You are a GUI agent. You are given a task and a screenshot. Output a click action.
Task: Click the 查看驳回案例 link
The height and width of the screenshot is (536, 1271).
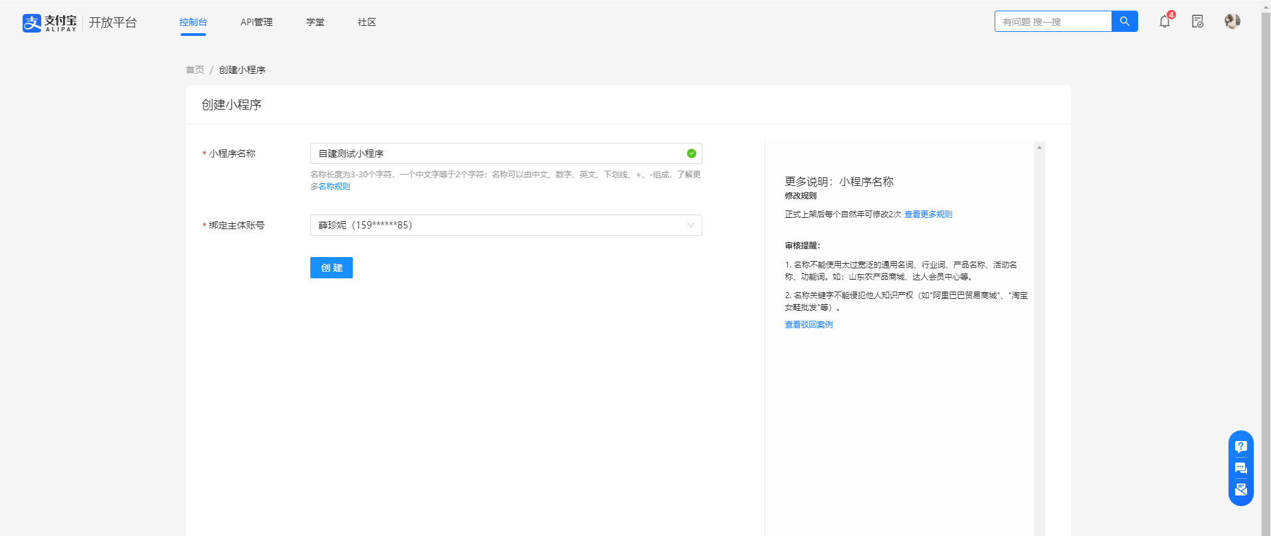(809, 325)
